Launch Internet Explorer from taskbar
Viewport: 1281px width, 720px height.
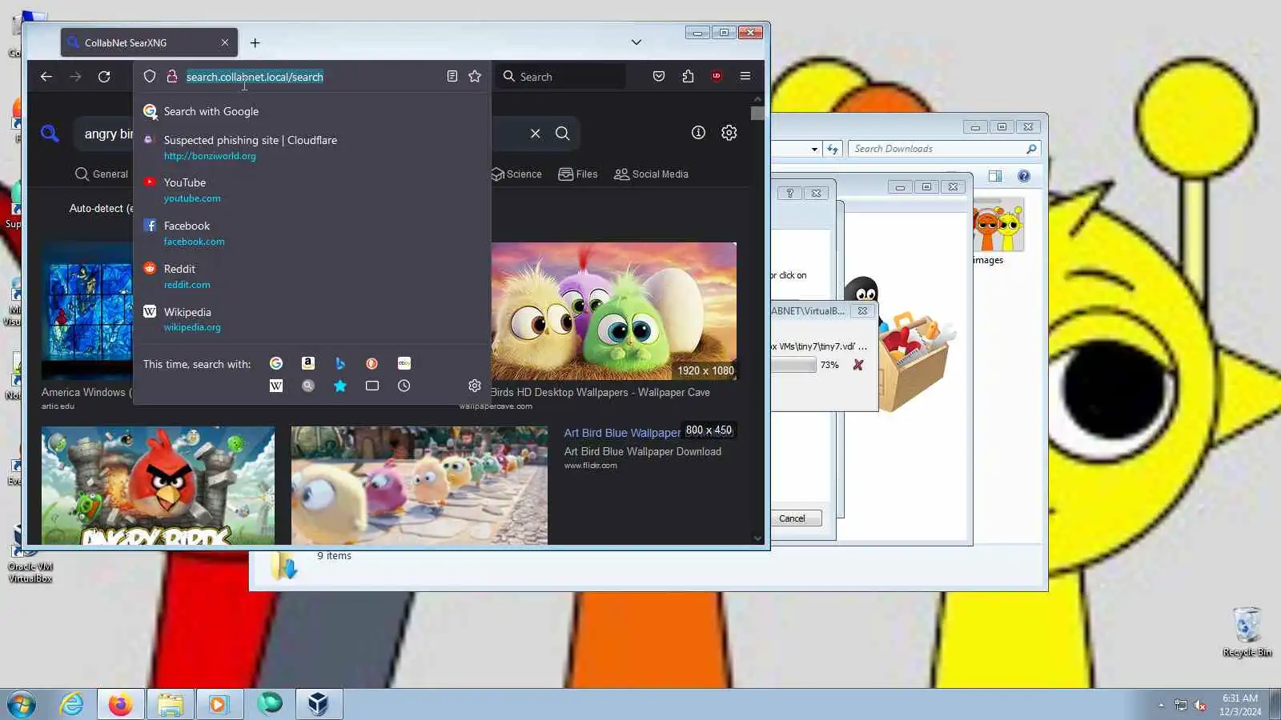72,705
